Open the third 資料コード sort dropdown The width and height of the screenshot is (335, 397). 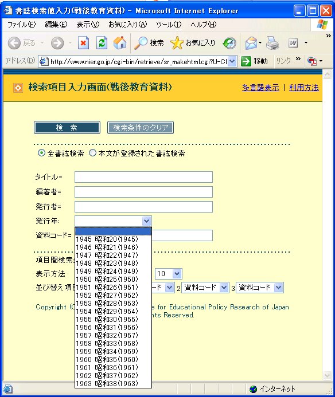point(260,288)
